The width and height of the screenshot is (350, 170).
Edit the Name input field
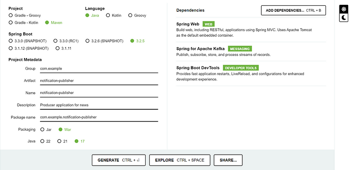[99, 93]
